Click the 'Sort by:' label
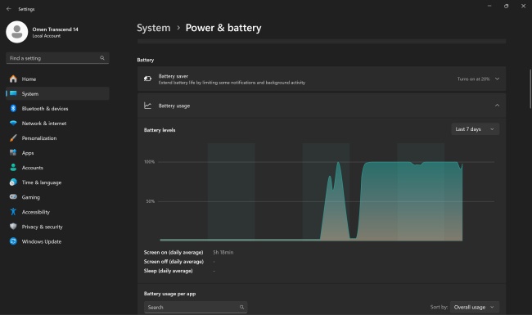 click(x=439, y=307)
